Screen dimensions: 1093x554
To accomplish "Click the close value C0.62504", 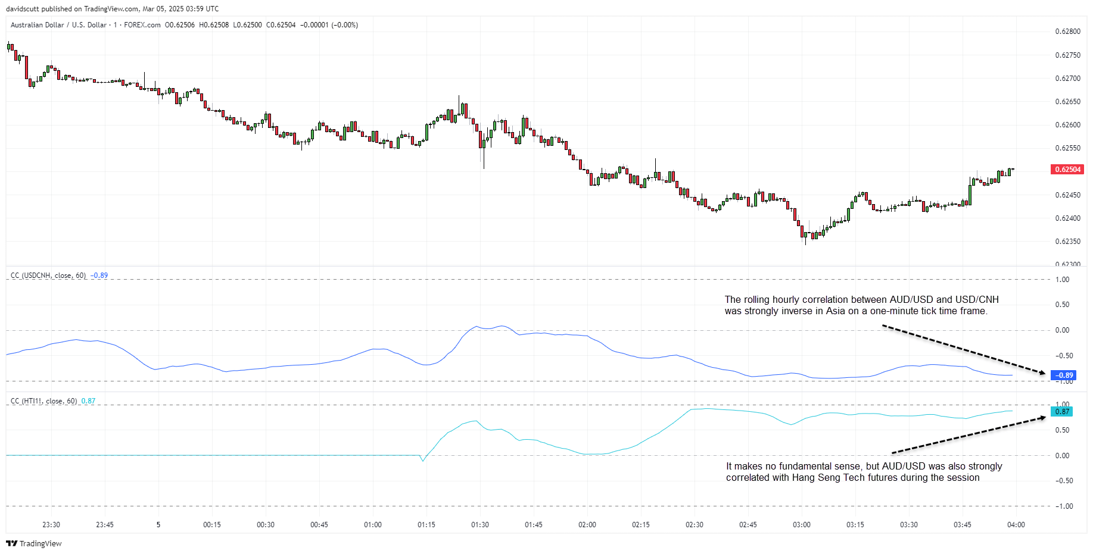I will click(x=281, y=25).
